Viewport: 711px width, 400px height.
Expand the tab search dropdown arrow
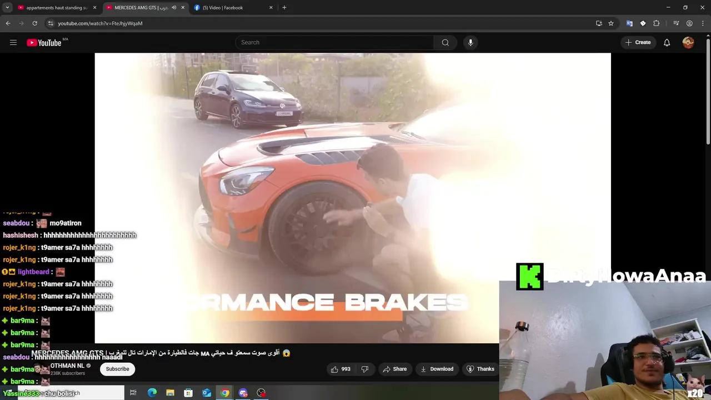7,8
